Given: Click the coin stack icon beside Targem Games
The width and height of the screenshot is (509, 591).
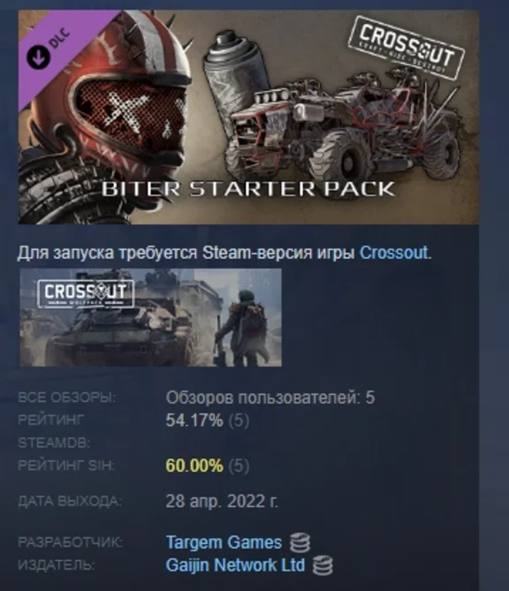Looking at the screenshot, I should (300, 542).
